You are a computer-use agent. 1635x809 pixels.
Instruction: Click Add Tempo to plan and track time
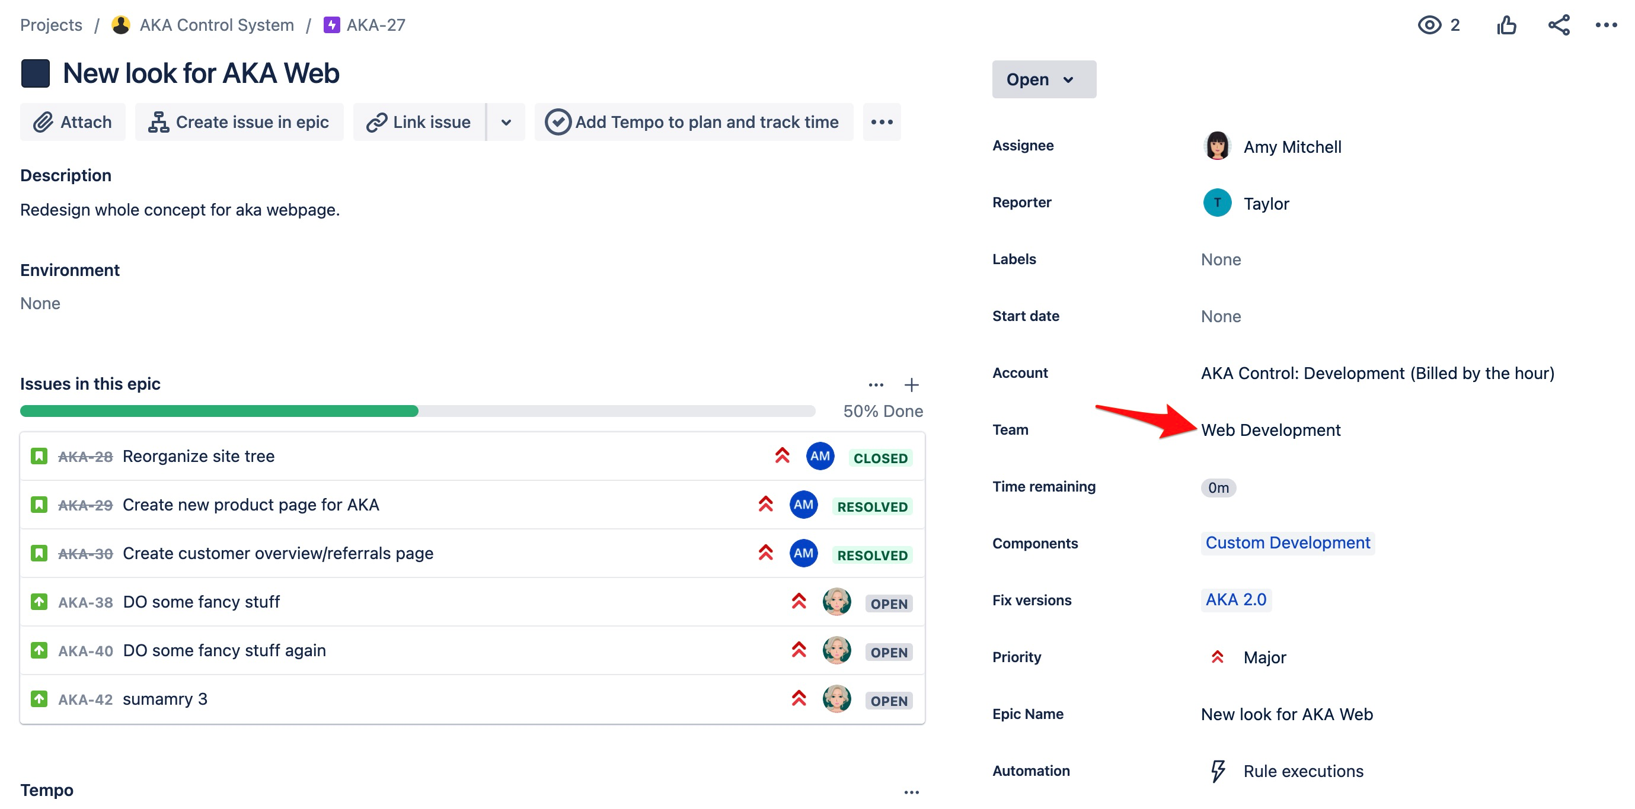(x=693, y=122)
